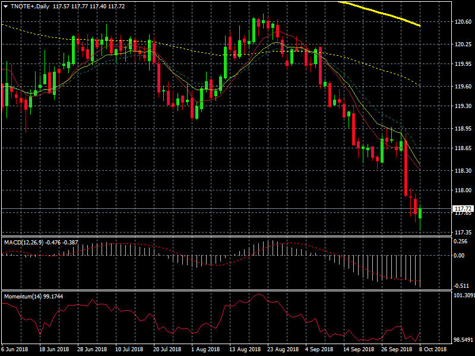Click the Momentum(14) indicator label
The height and width of the screenshot is (356, 475).
(24, 295)
